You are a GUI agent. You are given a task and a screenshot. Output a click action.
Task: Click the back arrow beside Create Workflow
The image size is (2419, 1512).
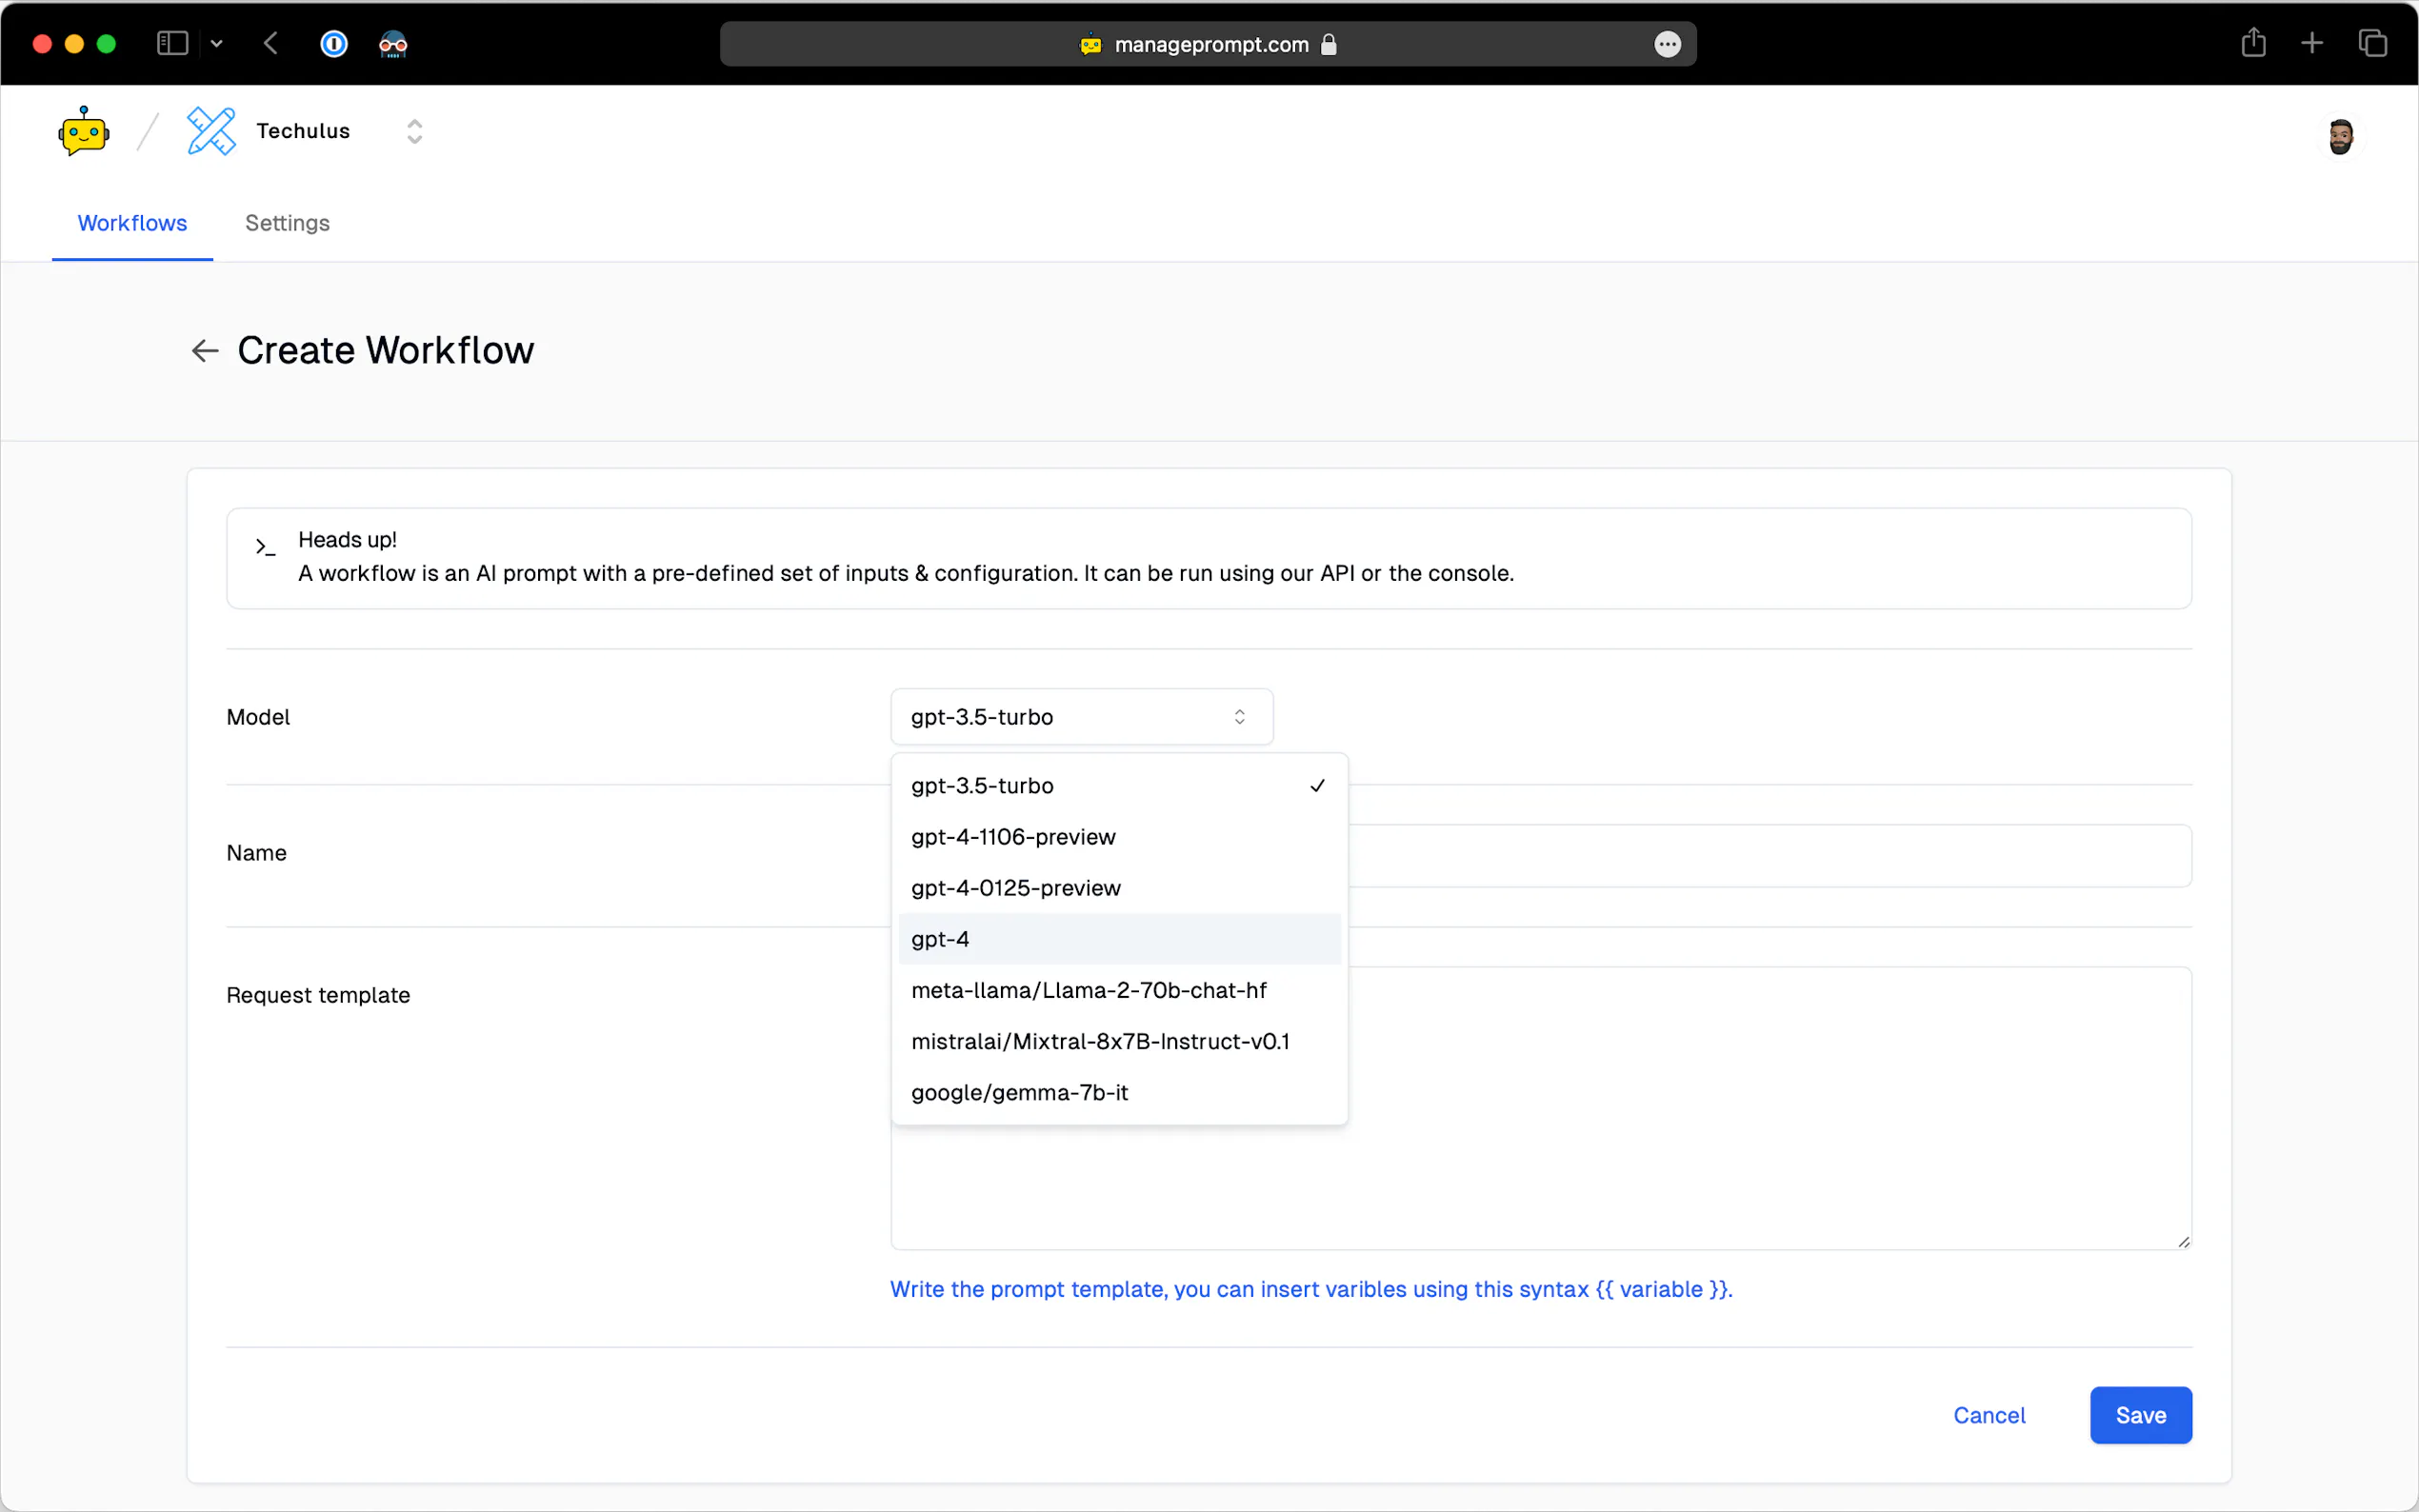click(x=205, y=351)
